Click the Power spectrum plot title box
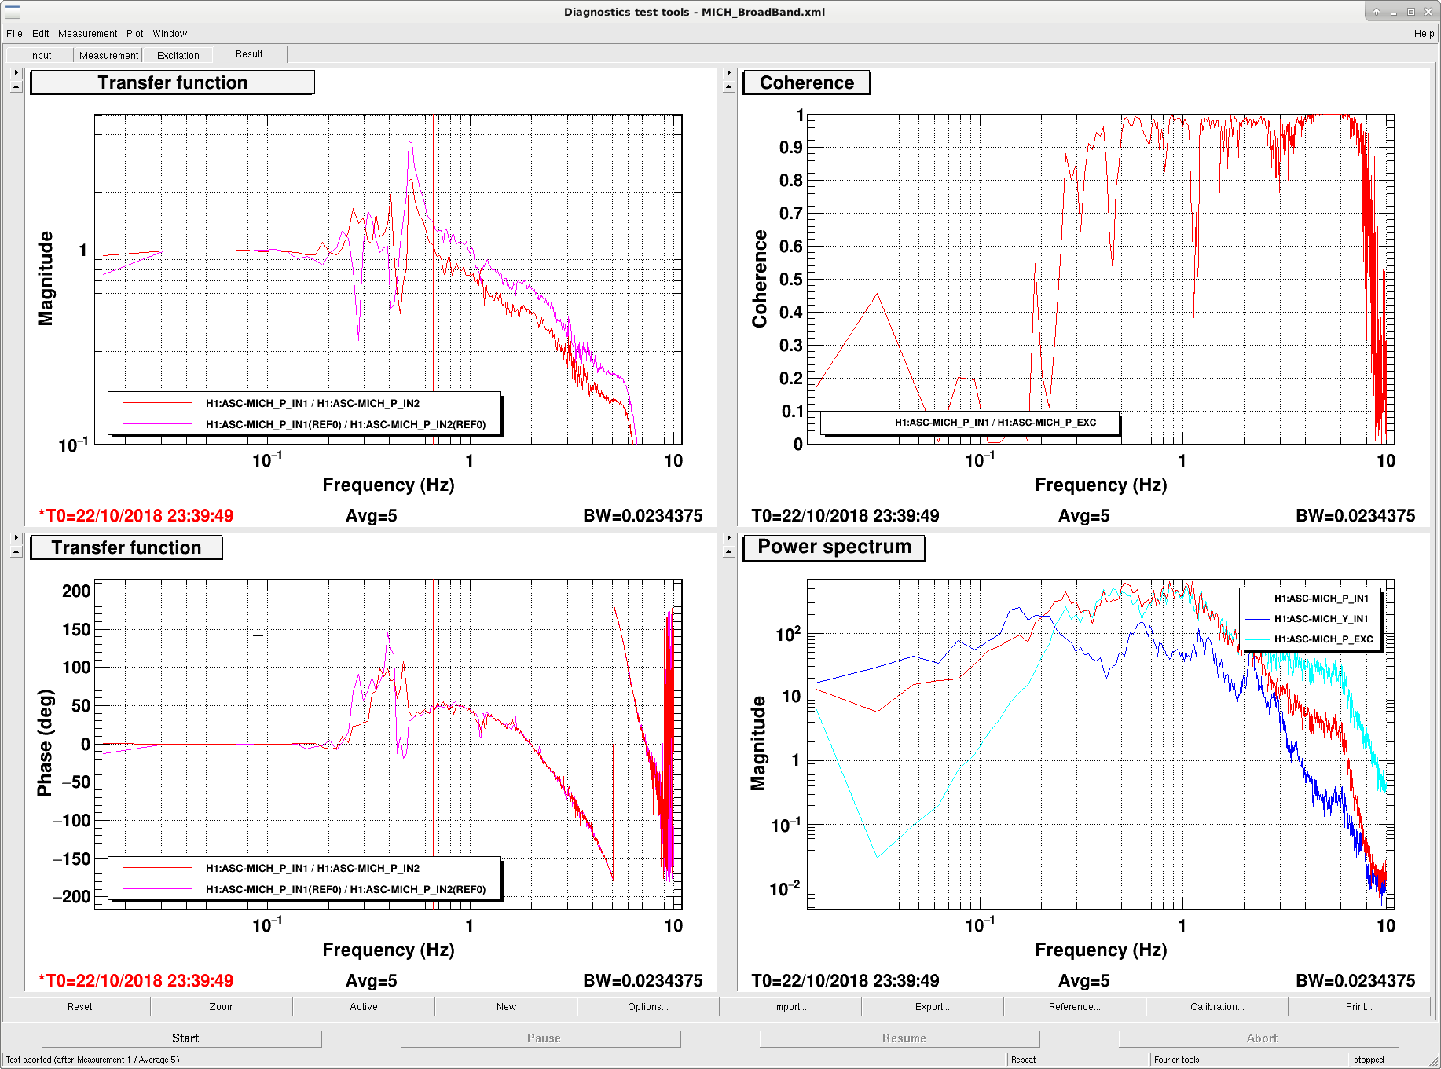 (834, 547)
